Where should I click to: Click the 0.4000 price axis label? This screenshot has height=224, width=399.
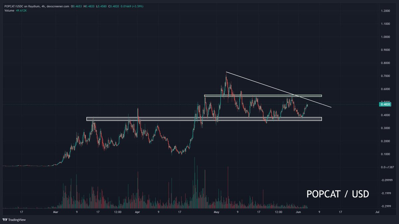[385, 115]
